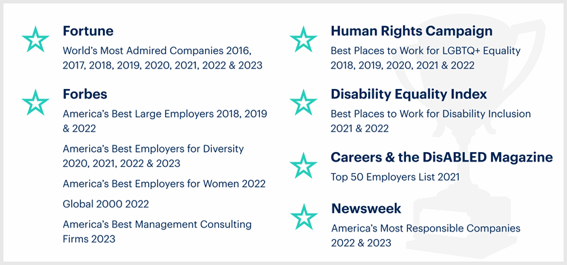Click the trophy watermark graphic
The image size is (567, 265).
(470, 137)
